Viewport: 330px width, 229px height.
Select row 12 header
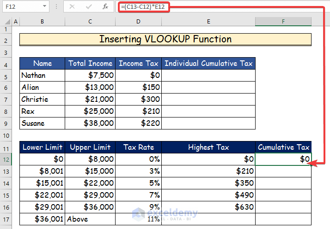pyautogui.click(x=6, y=159)
